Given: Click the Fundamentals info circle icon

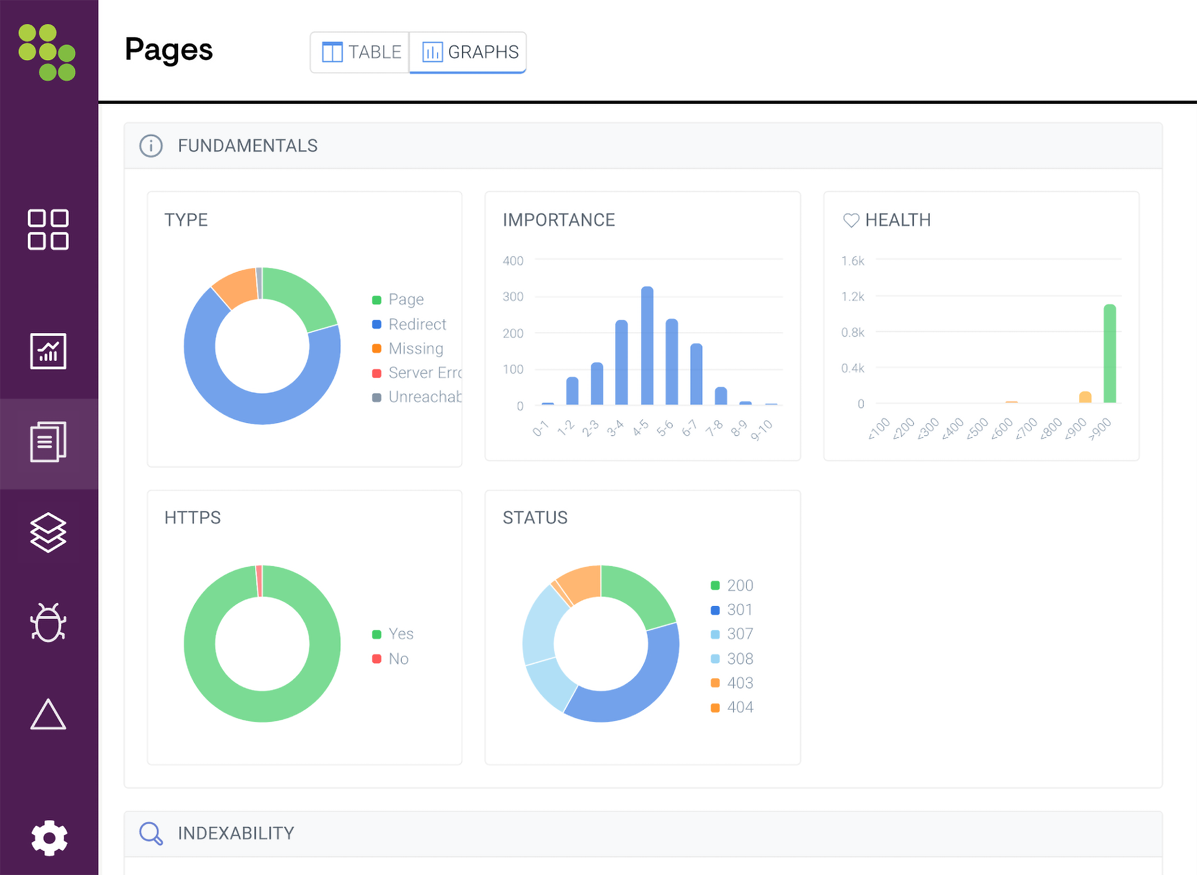Looking at the screenshot, I should (151, 146).
